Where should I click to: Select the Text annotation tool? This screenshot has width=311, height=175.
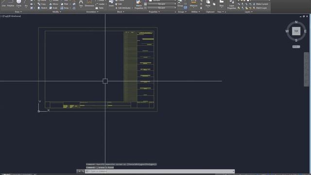[x=81, y=3]
